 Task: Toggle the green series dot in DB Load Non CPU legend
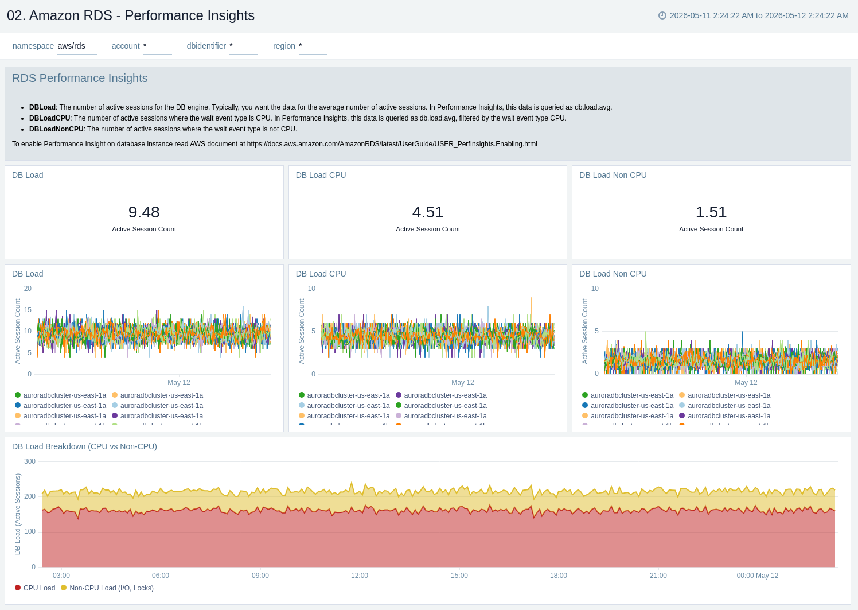click(585, 395)
